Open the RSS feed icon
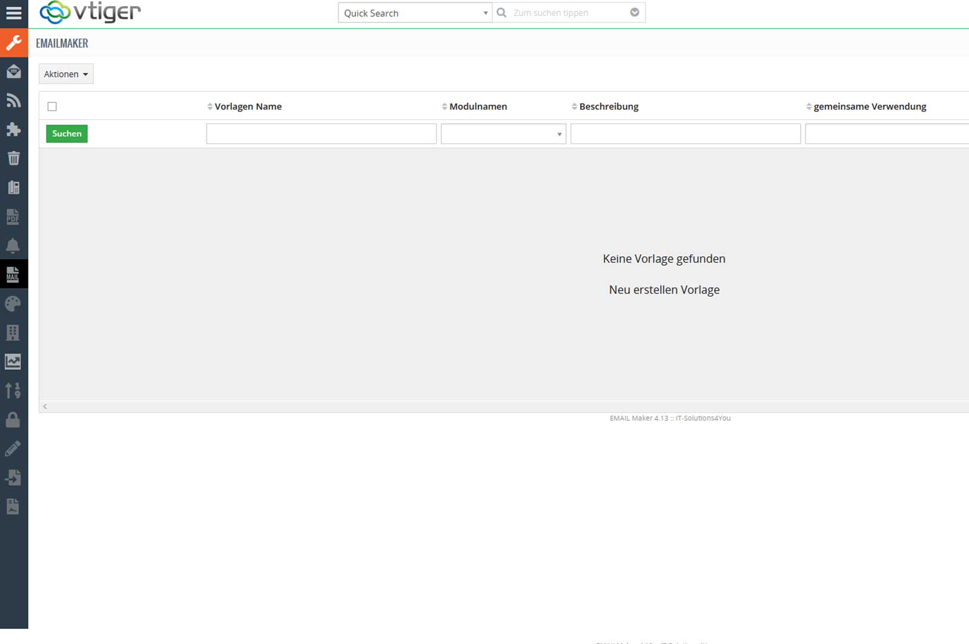 [x=13, y=100]
